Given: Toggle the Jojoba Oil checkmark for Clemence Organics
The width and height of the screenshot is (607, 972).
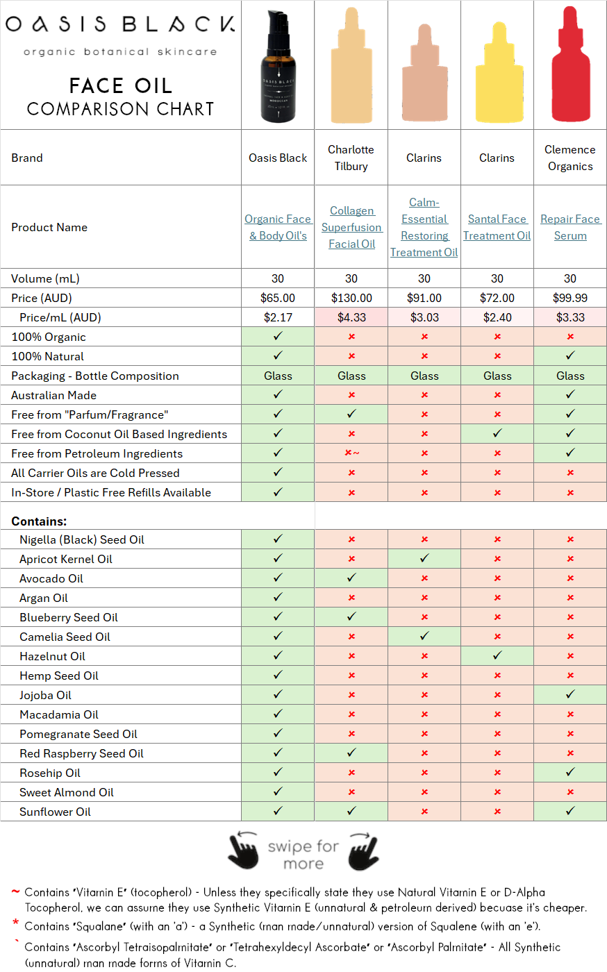Looking at the screenshot, I should 569,694.
